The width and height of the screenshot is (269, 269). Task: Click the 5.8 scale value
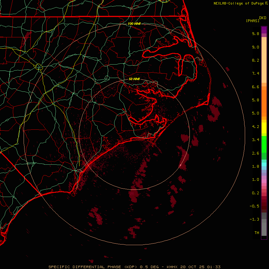click(256, 100)
